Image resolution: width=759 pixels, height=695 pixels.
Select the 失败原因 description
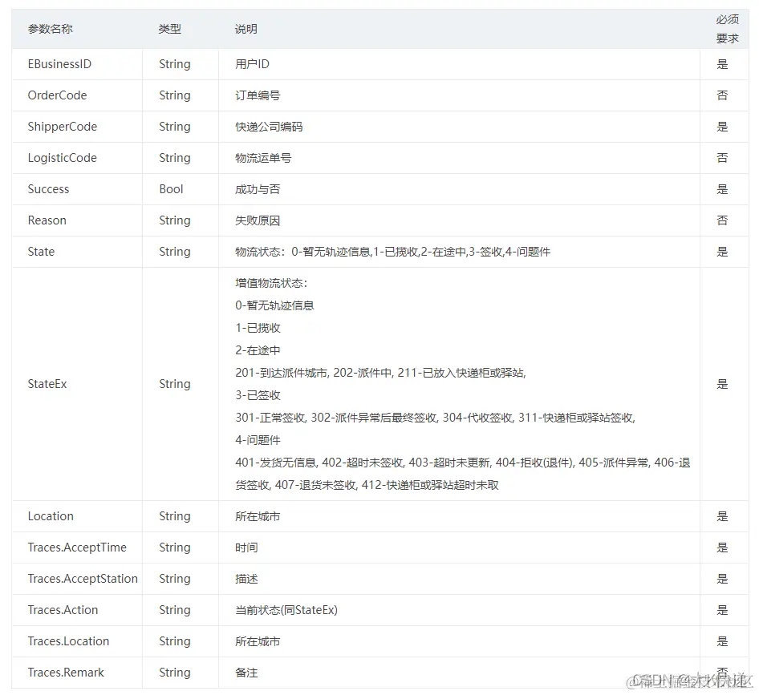[x=258, y=220]
